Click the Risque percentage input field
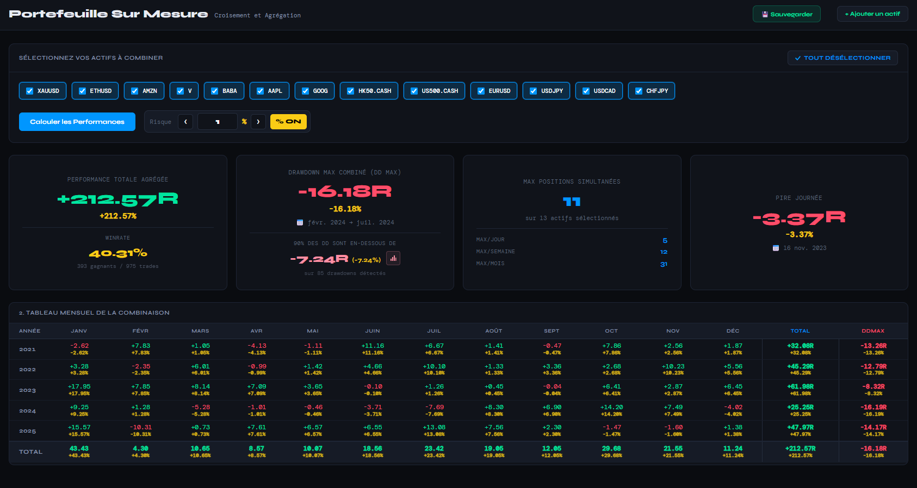The image size is (917, 488). 218,122
